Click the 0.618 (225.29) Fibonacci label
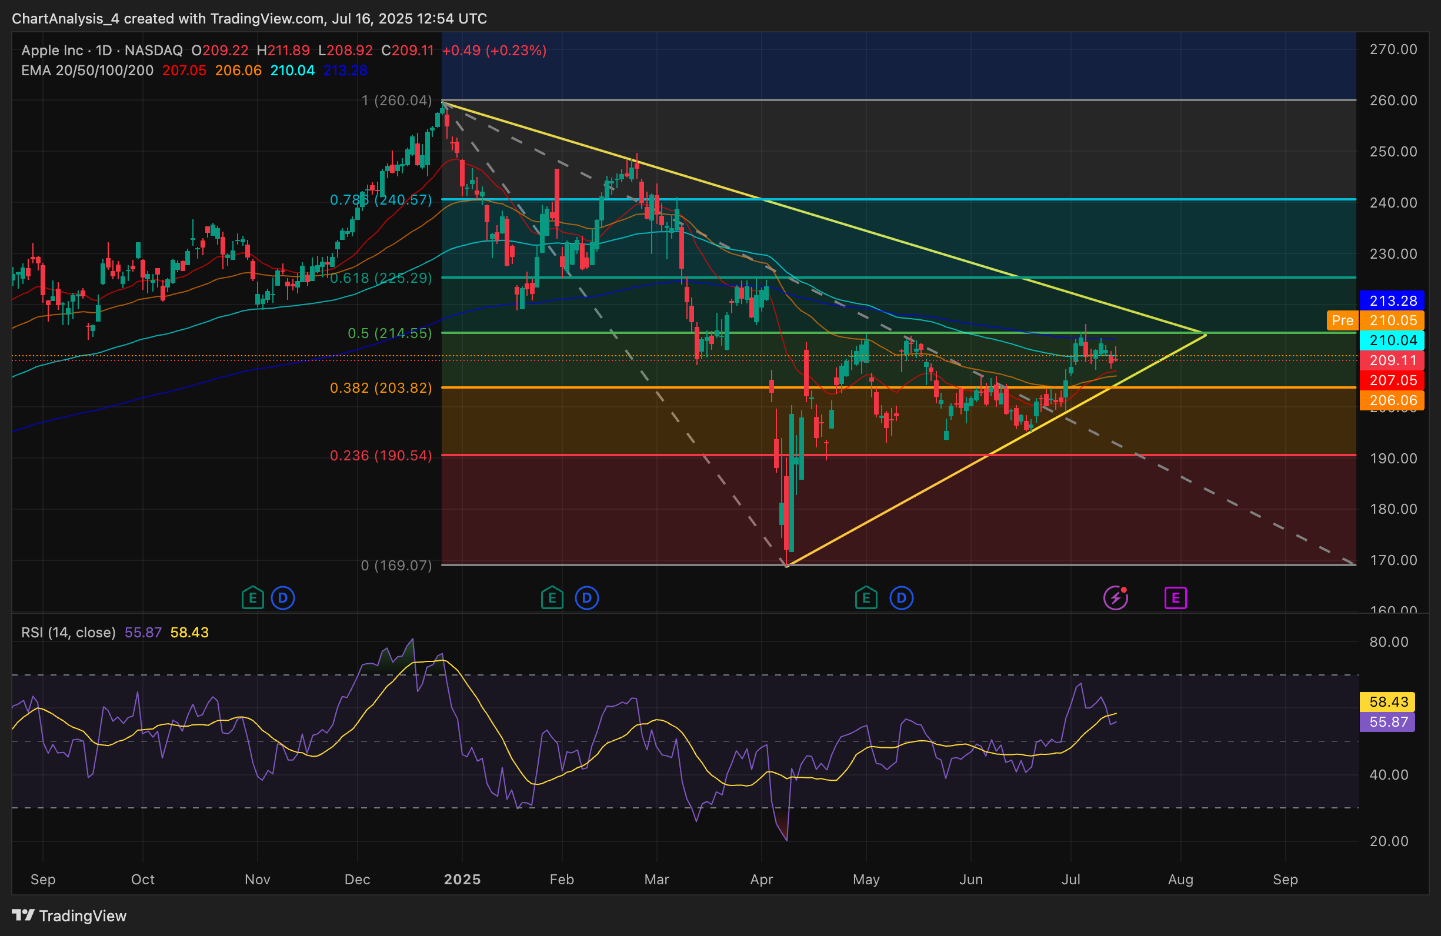 [381, 278]
